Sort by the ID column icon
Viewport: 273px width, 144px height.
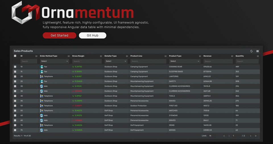36,56
